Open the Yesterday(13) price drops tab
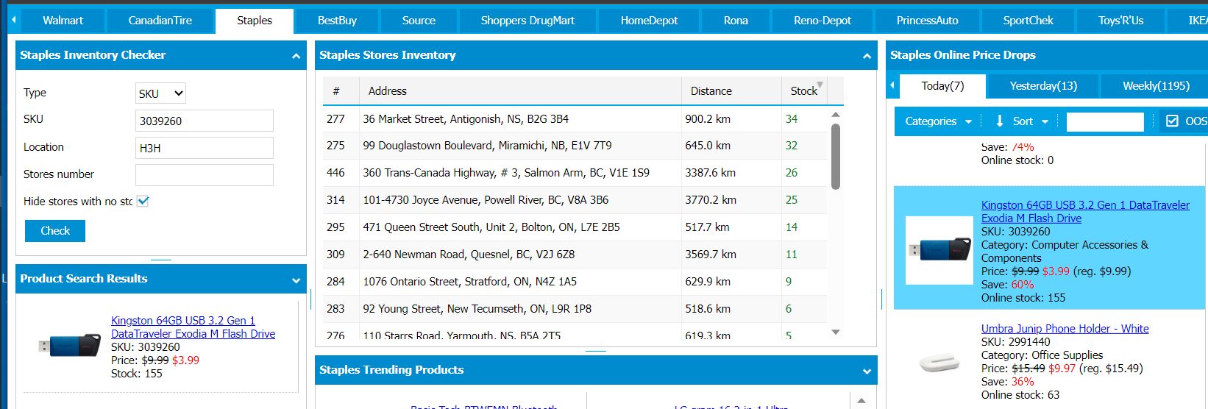This screenshot has height=409, width=1208. [x=1042, y=86]
